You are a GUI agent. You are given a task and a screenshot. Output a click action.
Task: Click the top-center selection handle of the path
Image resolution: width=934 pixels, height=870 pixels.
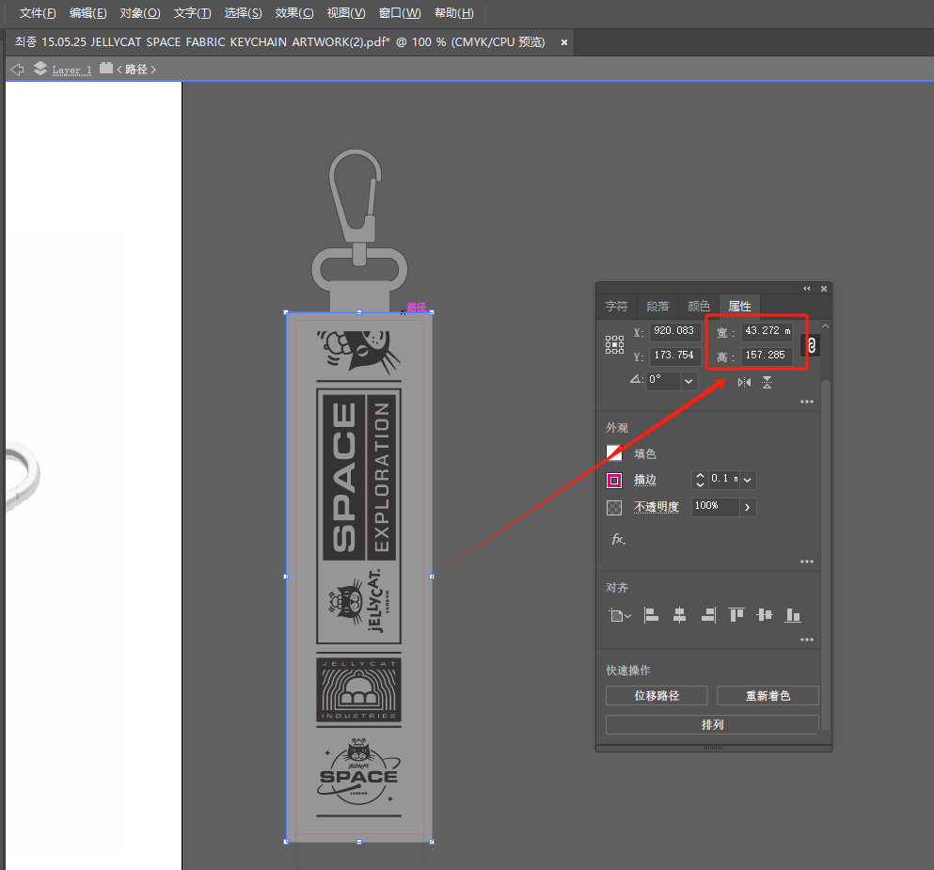(359, 312)
